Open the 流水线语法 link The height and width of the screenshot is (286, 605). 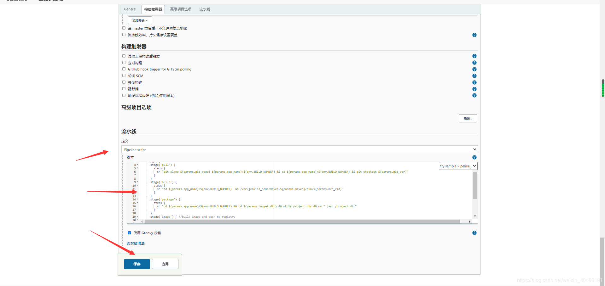point(136,243)
